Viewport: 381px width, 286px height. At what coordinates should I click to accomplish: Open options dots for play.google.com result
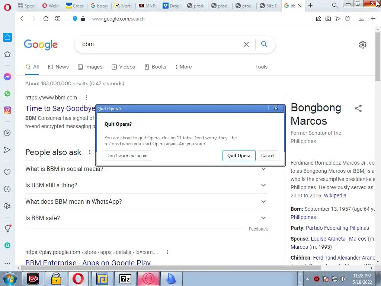tap(167, 252)
